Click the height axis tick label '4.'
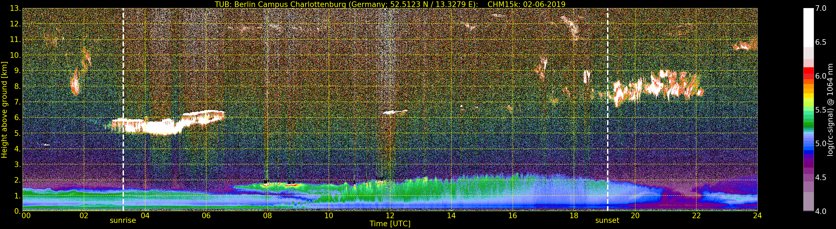 [x=17, y=149]
